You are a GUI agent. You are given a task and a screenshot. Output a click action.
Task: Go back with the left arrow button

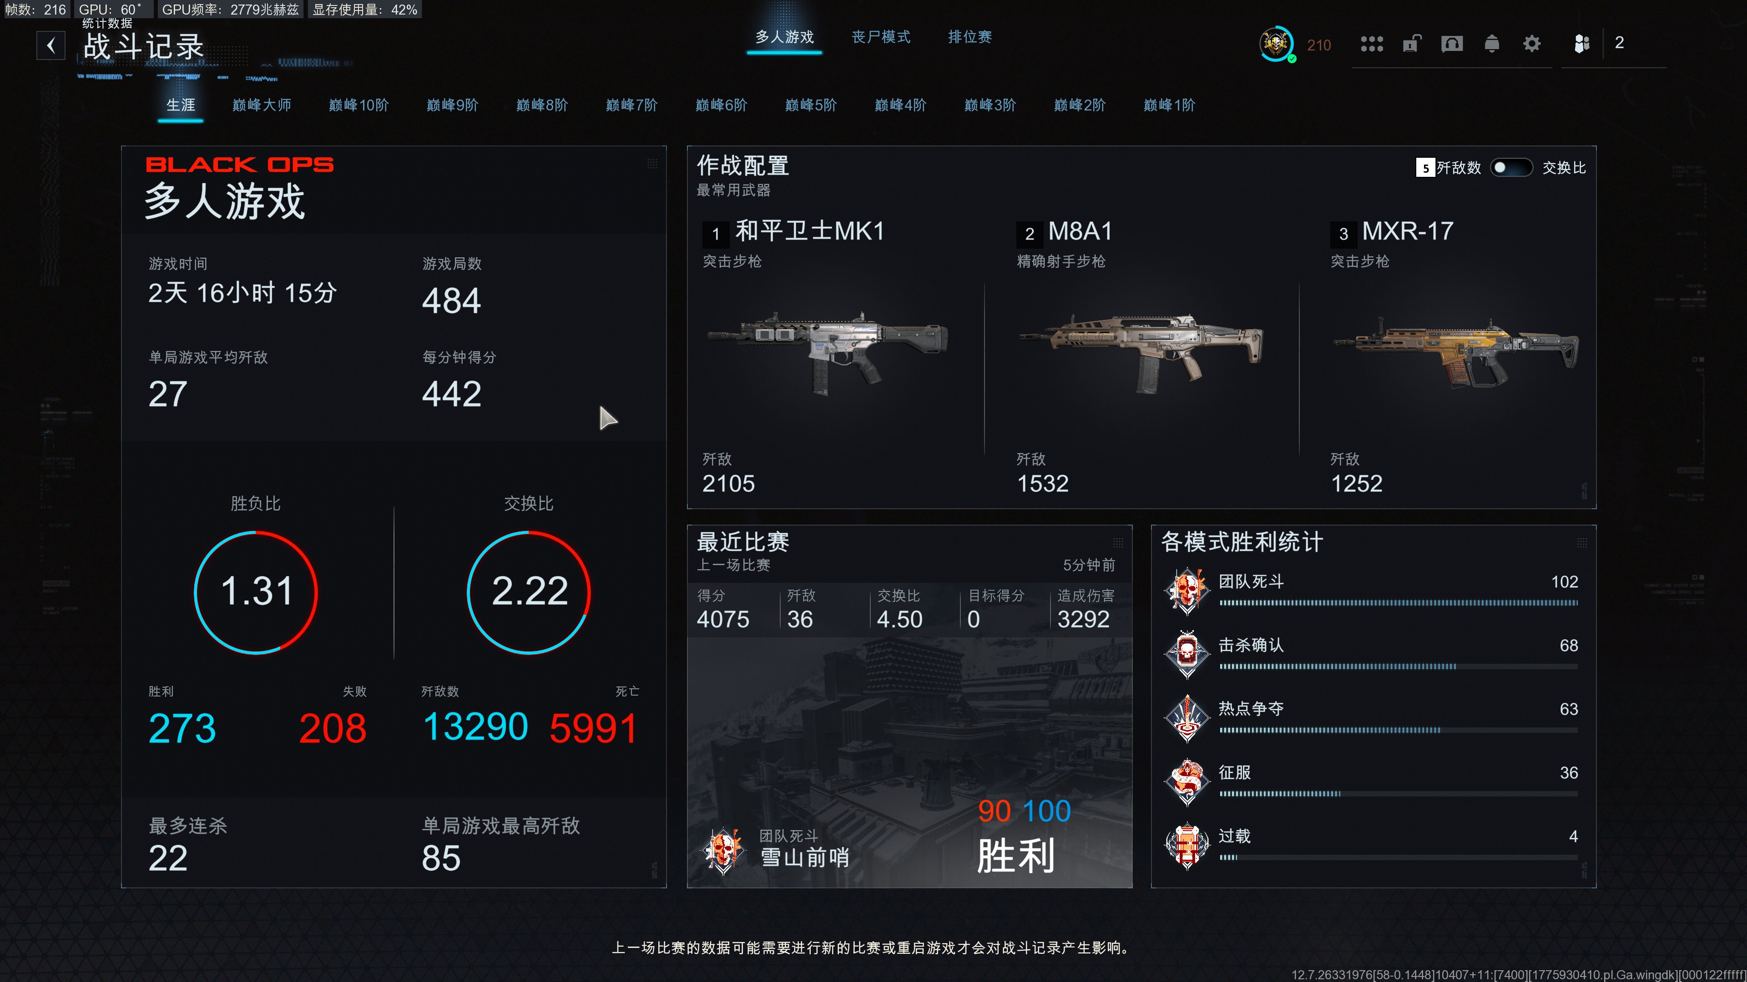(x=51, y=45)
